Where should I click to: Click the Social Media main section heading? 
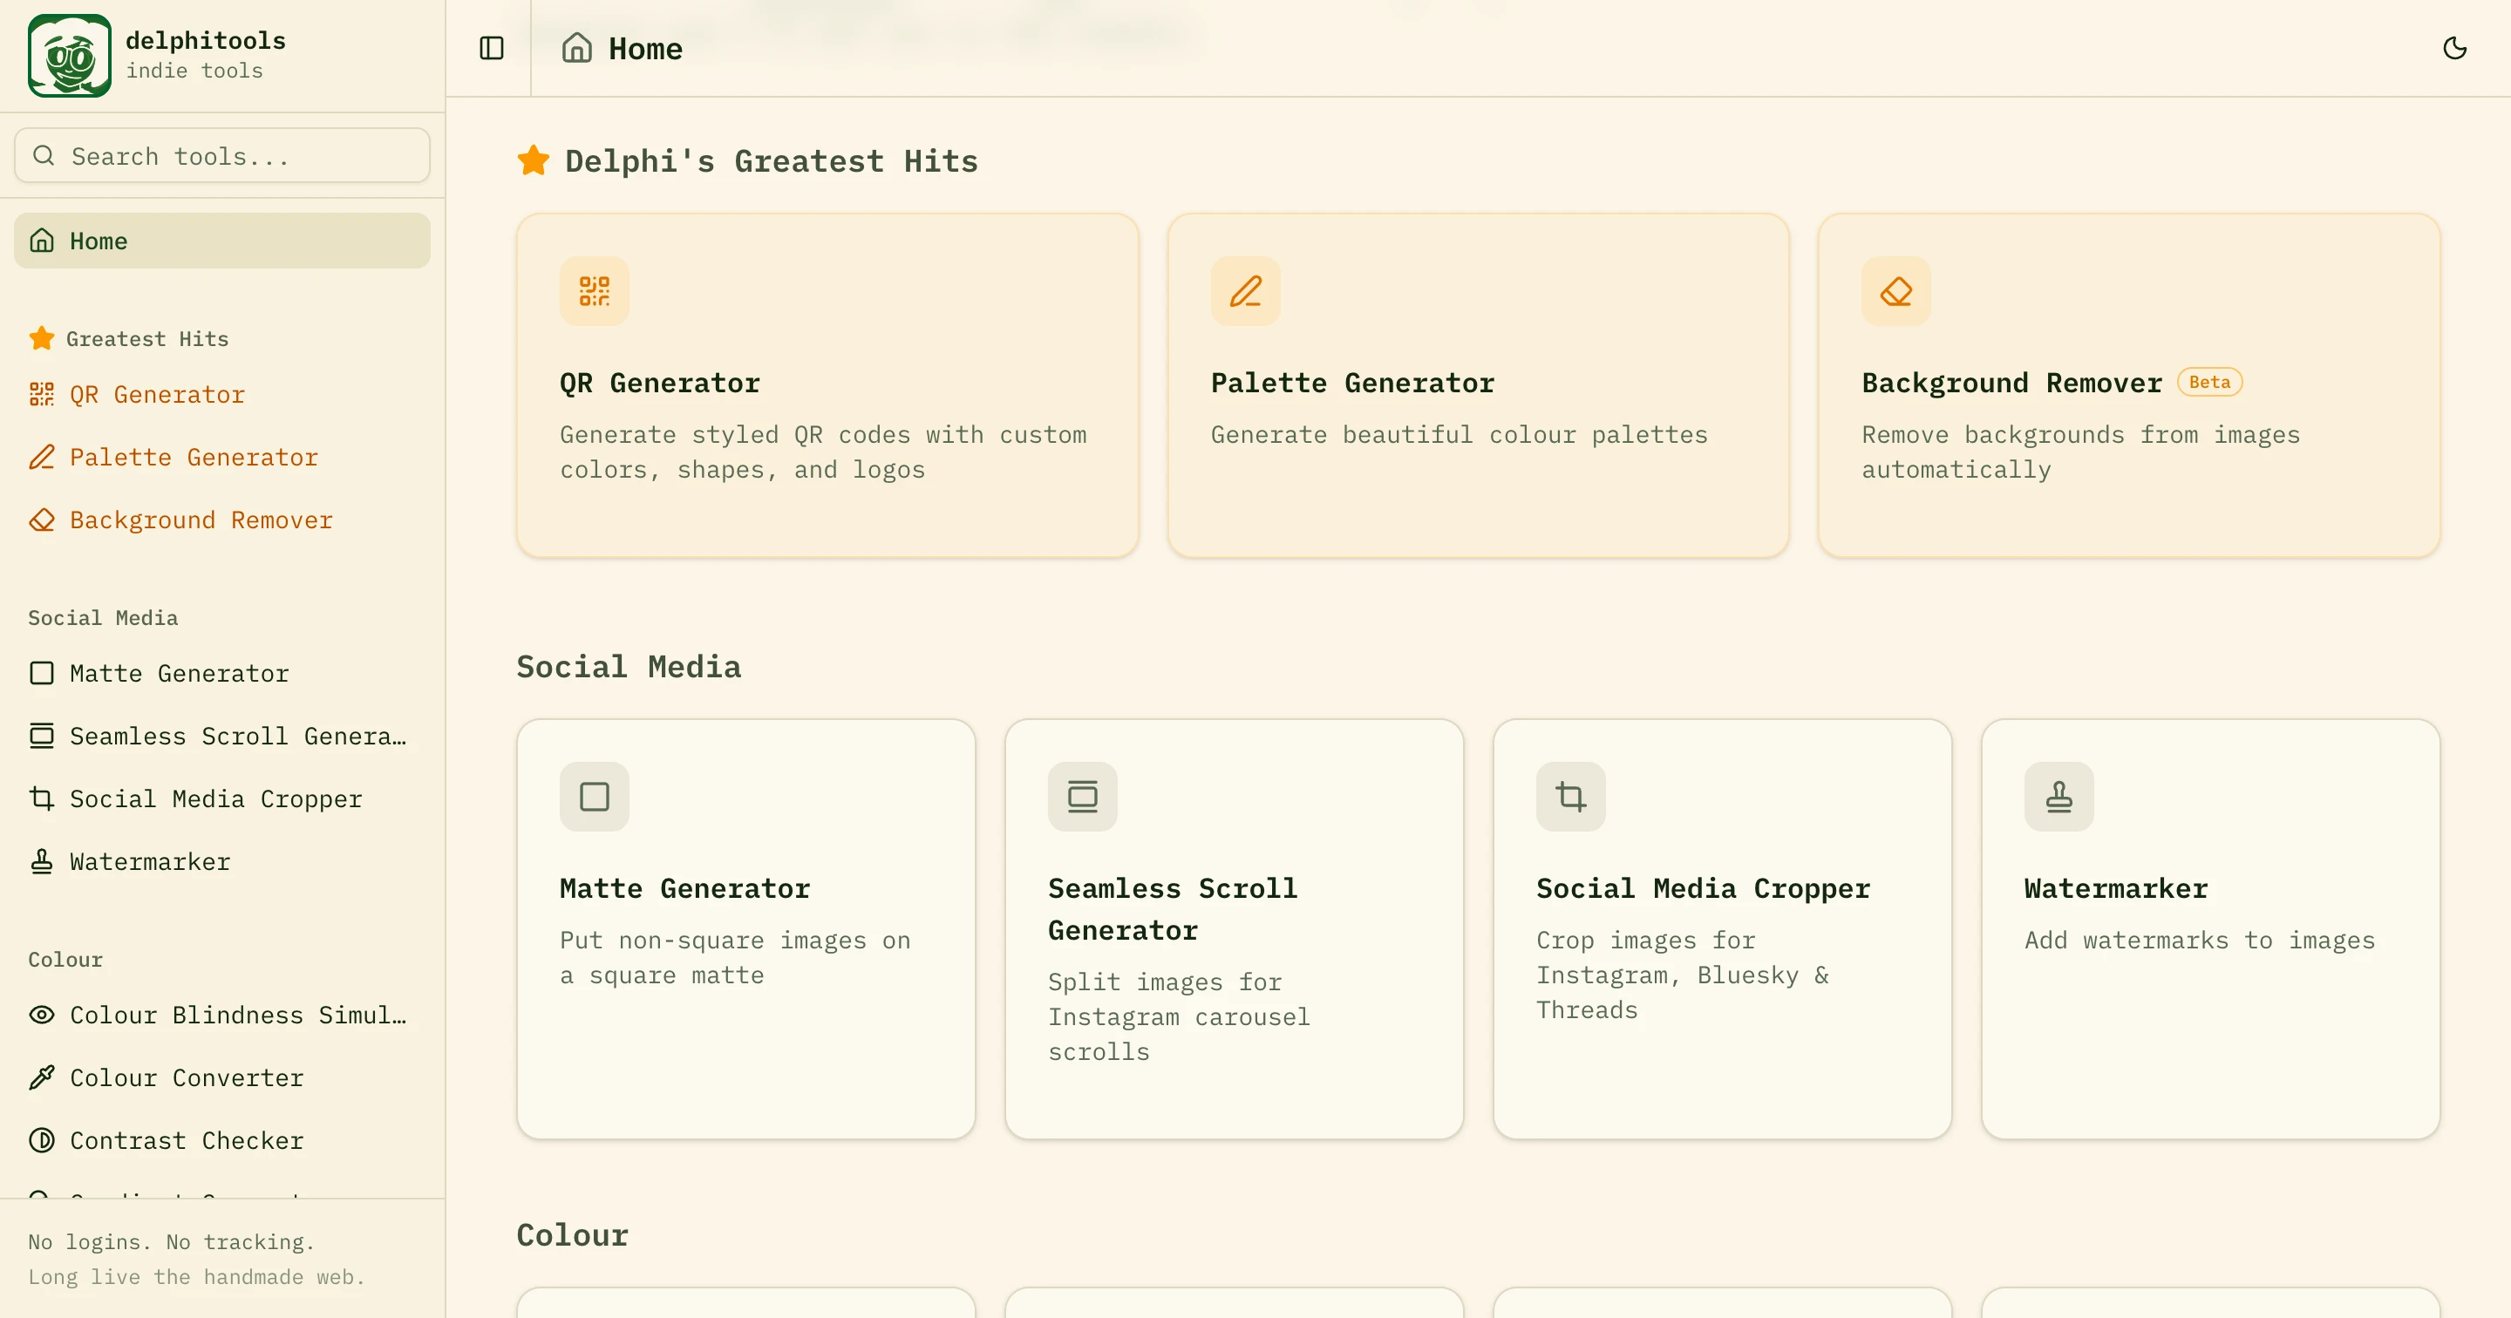(629, 667)
